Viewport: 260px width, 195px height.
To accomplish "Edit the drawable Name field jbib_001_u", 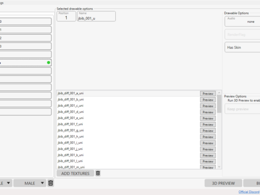I will (96, 16).
